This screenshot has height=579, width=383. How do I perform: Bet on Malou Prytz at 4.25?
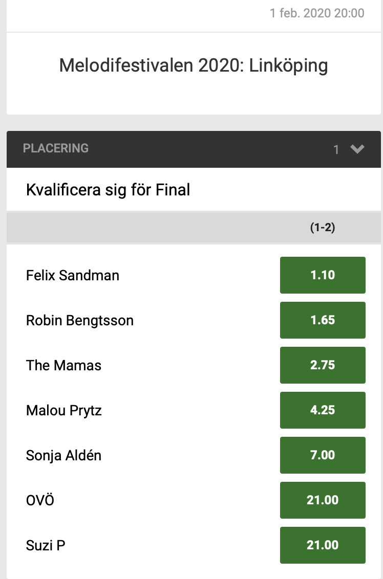pyautogui.click(x=322, y=410)
